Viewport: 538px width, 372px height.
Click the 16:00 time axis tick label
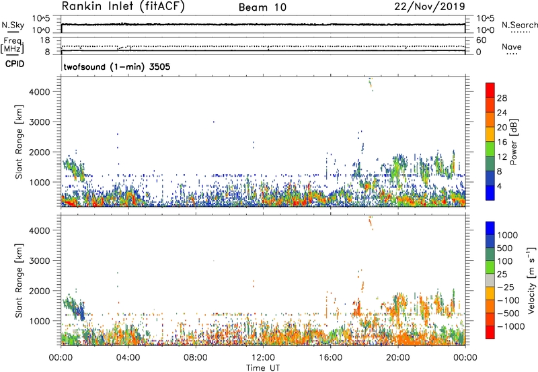point(330,358)
